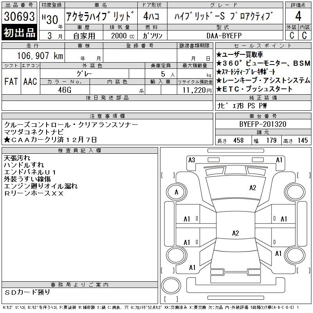
Task: Select the クルーズコントロール・クリアランスソナー note
Action: coord(71,125)
